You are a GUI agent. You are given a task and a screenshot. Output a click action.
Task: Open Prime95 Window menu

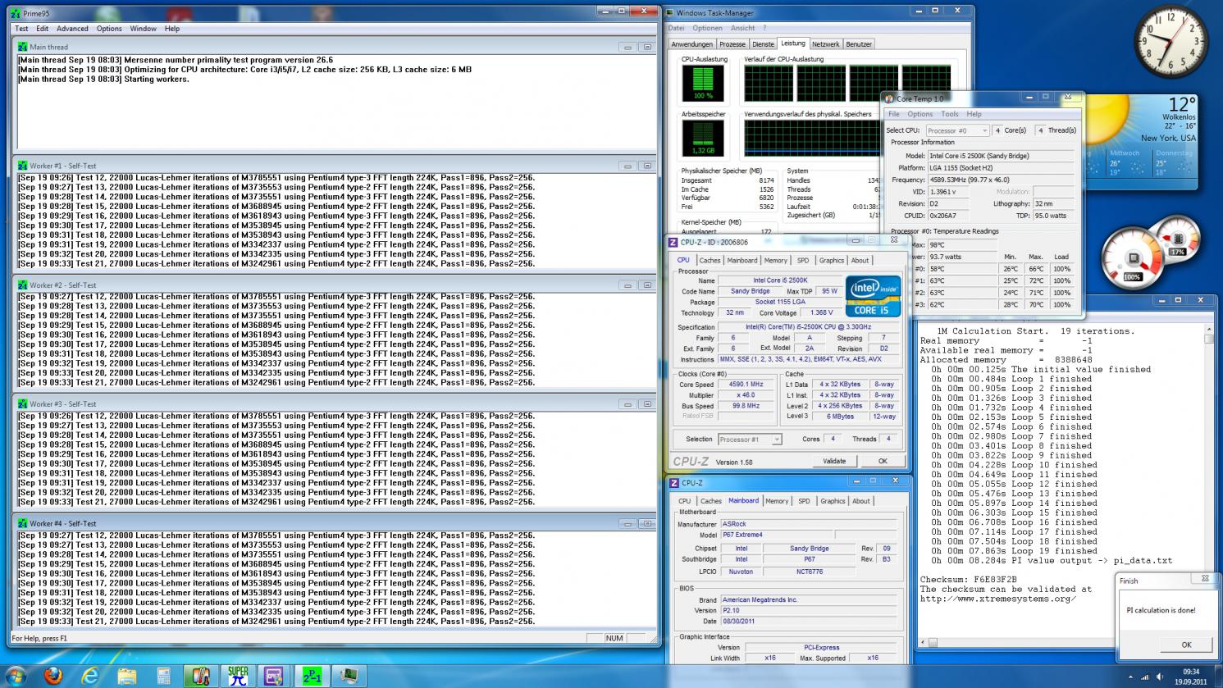(143, 29)
